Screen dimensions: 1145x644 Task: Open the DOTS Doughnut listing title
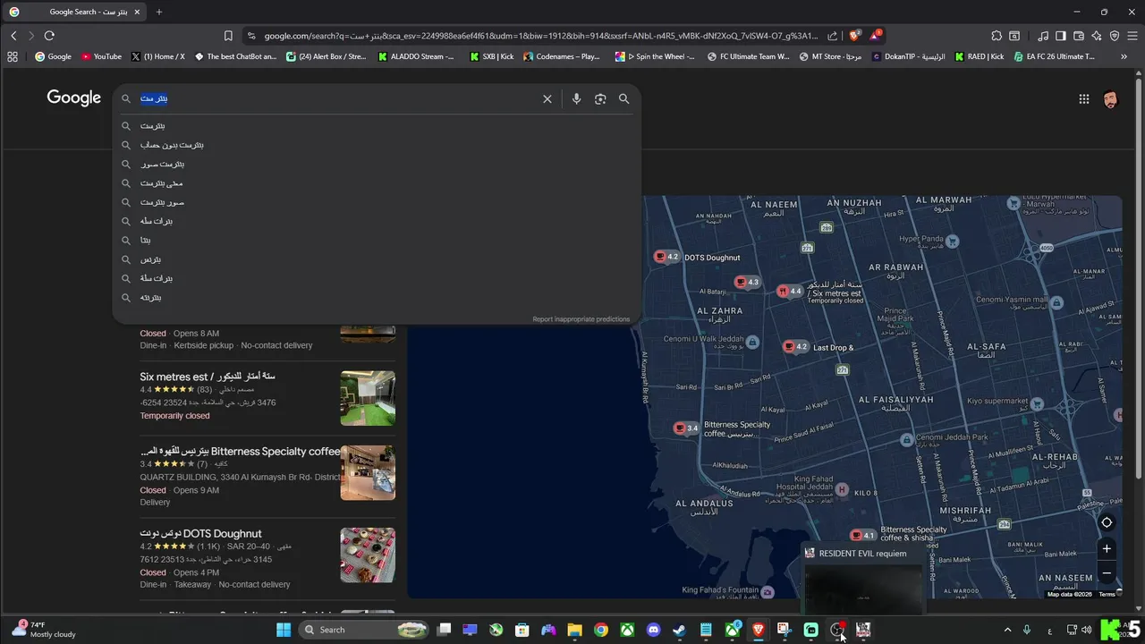[x=201, y=534]
